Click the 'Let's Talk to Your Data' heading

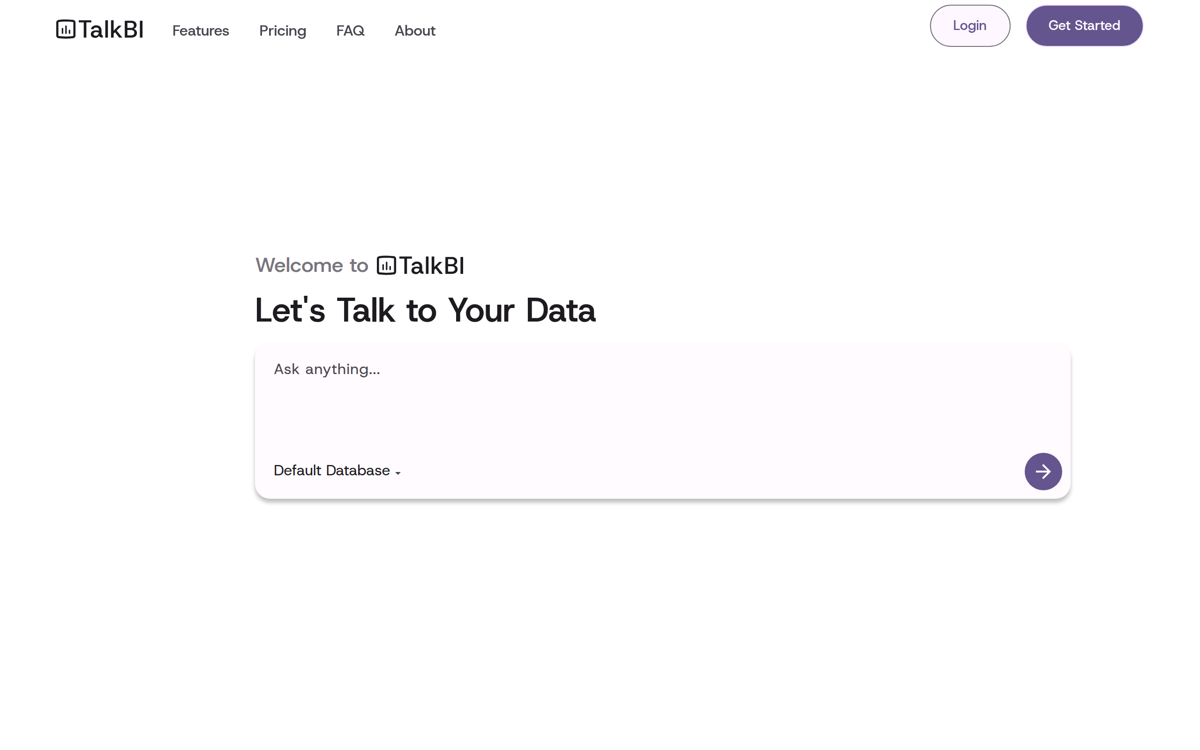[x=426, y=310]
